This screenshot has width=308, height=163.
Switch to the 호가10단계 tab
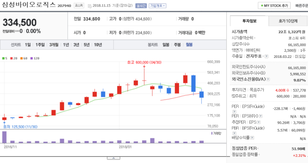pos(288,21)
